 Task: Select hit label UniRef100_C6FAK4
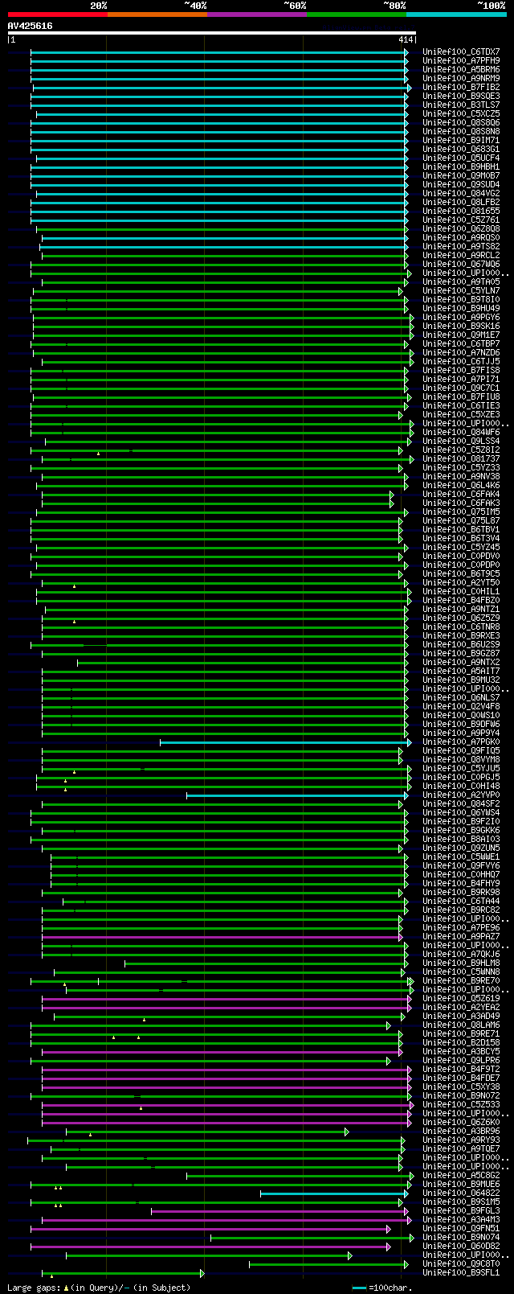(x=461, y=494)
